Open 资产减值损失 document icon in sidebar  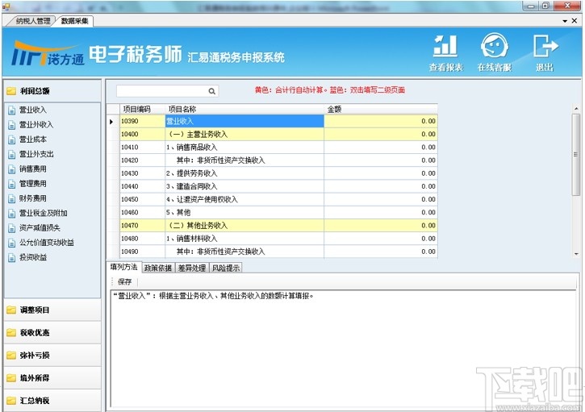pos(12,228)
